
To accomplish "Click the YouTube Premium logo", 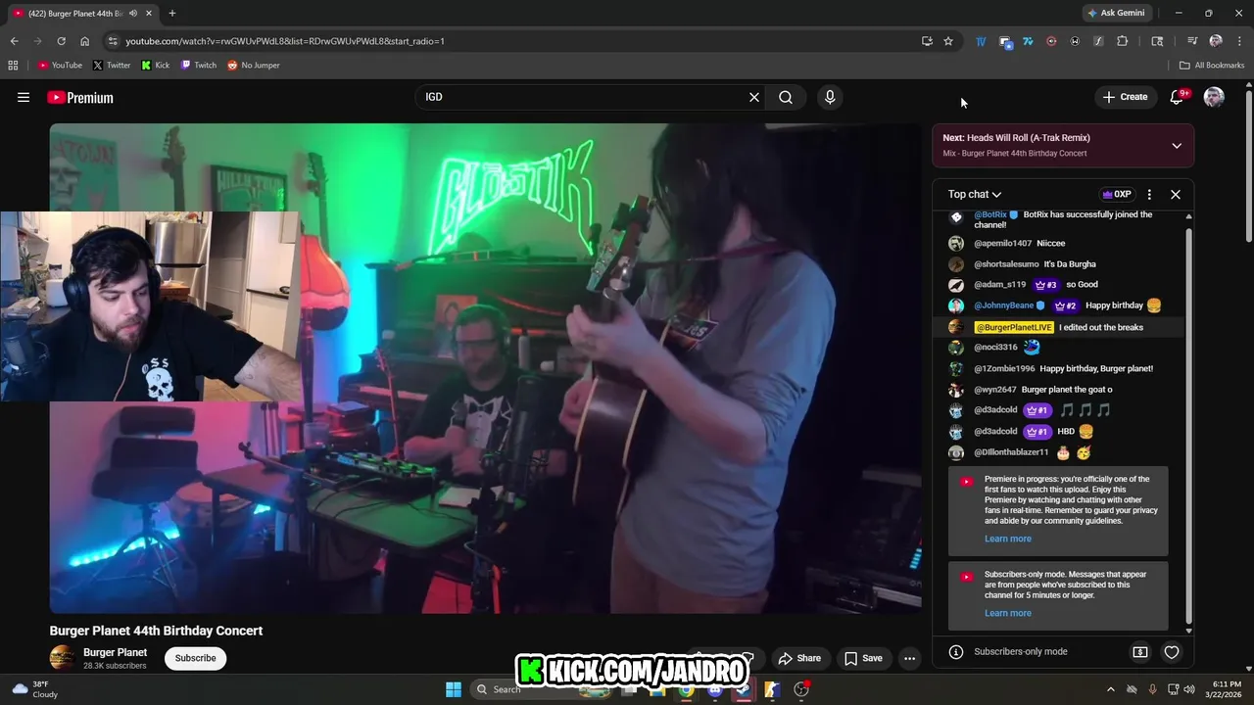I will (x=80, y=97).
